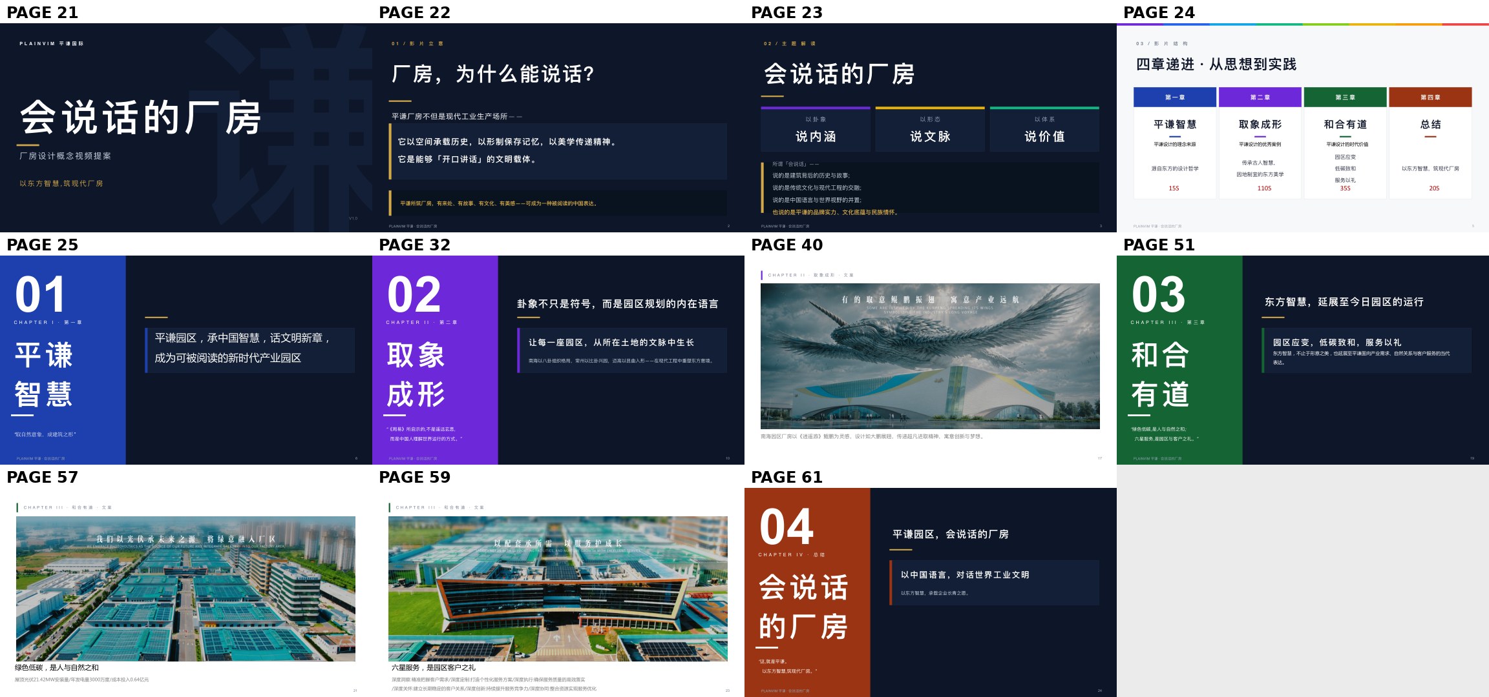Click the subtitle '厂房设计概念视频提案'
Image resolution: width=1489 pixels, height=697 pixels.
[65, 156]
